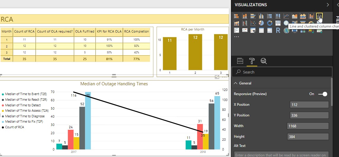
Task: Select the Map globe visual
Action: point(286,23)
